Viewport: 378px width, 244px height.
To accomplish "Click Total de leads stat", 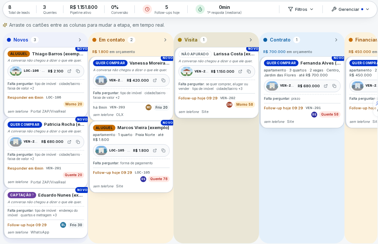I will click(19, 10).
